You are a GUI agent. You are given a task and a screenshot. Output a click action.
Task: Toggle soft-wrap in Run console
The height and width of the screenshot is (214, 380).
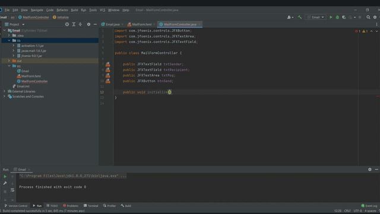click(x=12, y=190)
